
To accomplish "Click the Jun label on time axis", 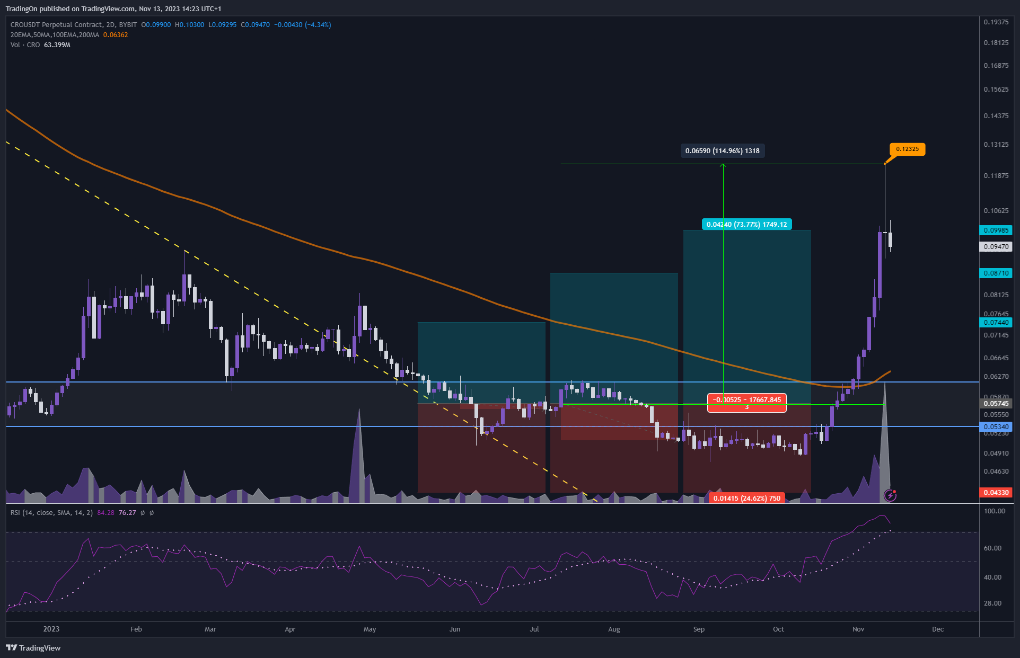I will coord(454,629).
